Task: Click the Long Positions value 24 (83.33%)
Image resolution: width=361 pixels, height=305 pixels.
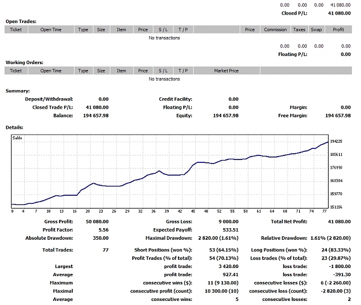Action: pyautogui.click(x=336, y=250)
